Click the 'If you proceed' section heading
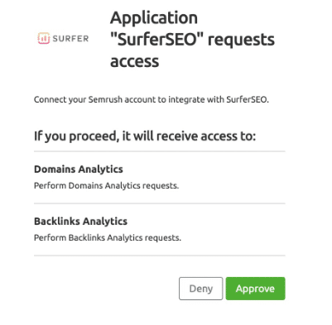 tap(145, 136)
